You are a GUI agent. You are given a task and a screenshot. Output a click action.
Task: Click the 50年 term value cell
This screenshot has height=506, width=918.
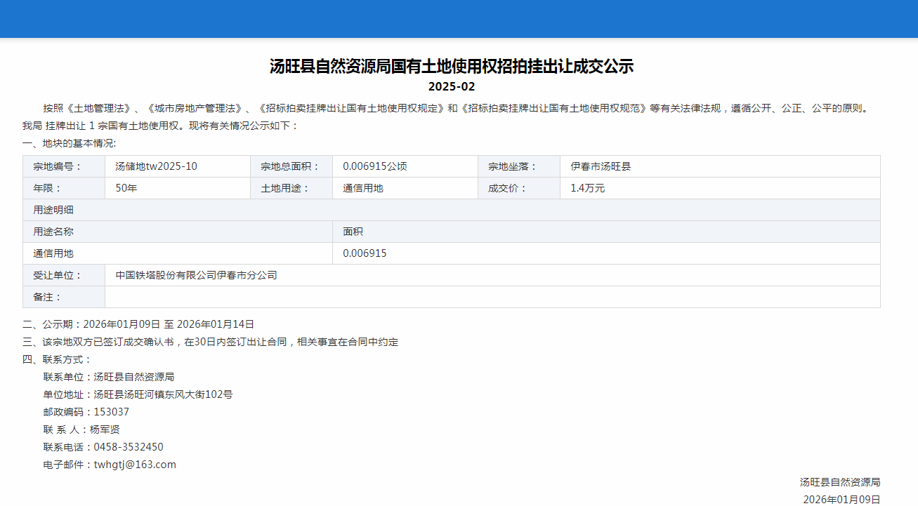(x=126, y=188)
